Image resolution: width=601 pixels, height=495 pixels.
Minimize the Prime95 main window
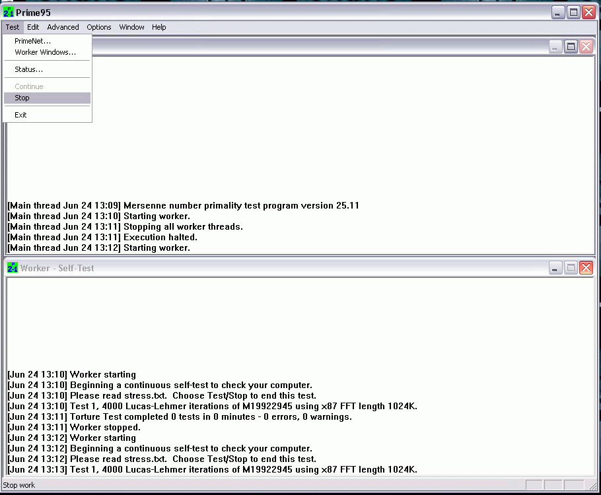(557, 13)
